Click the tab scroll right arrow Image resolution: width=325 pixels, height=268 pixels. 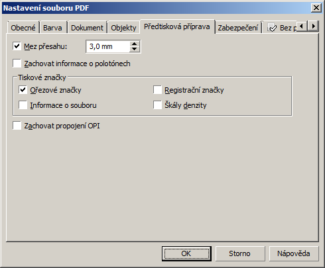click(313, 26)
